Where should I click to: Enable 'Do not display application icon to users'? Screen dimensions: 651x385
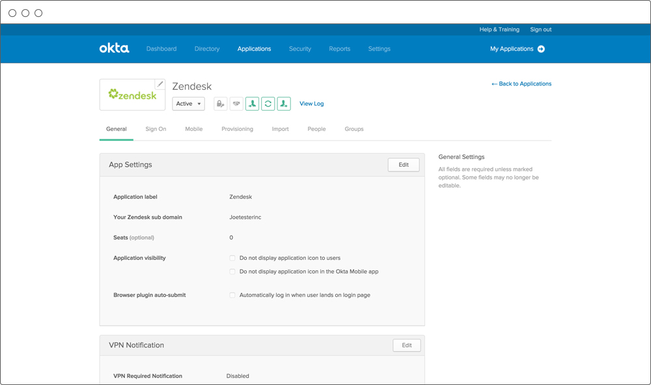tap(232, 258)
